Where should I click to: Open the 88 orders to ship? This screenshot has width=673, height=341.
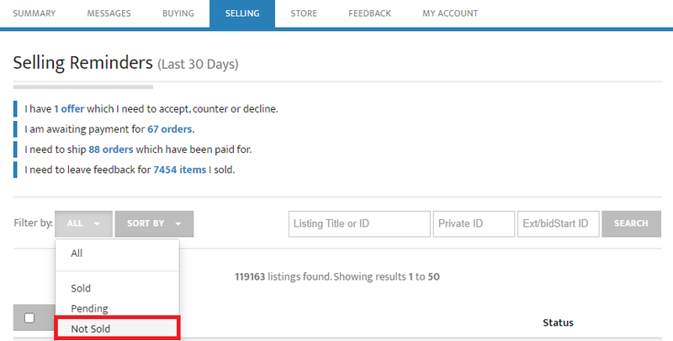pyautogui.click(x=111, y=150)
